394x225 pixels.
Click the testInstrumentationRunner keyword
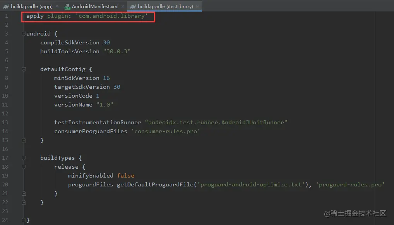click(98, 122)
